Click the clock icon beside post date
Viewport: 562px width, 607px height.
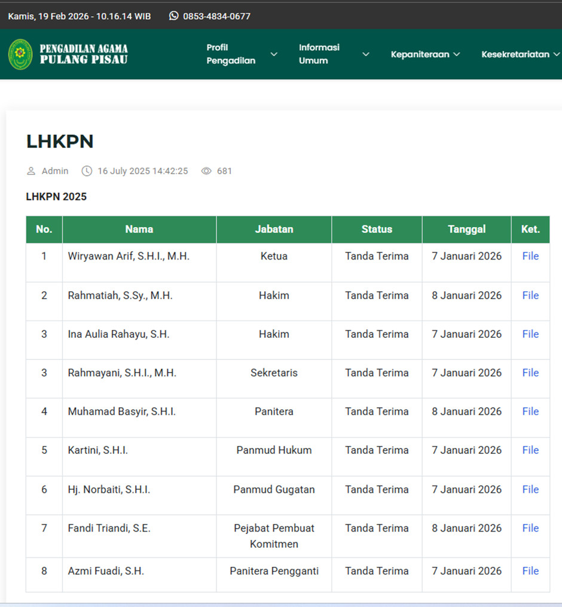tap(87, 171)
